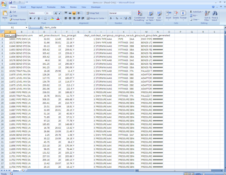Open the Fill dropdown
The width and height of the screenshot is (226, 175).
[193, 16]
